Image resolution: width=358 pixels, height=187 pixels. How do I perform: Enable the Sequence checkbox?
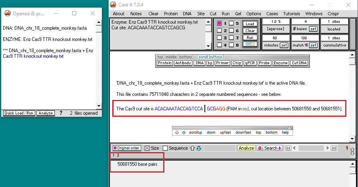[165, 148]
